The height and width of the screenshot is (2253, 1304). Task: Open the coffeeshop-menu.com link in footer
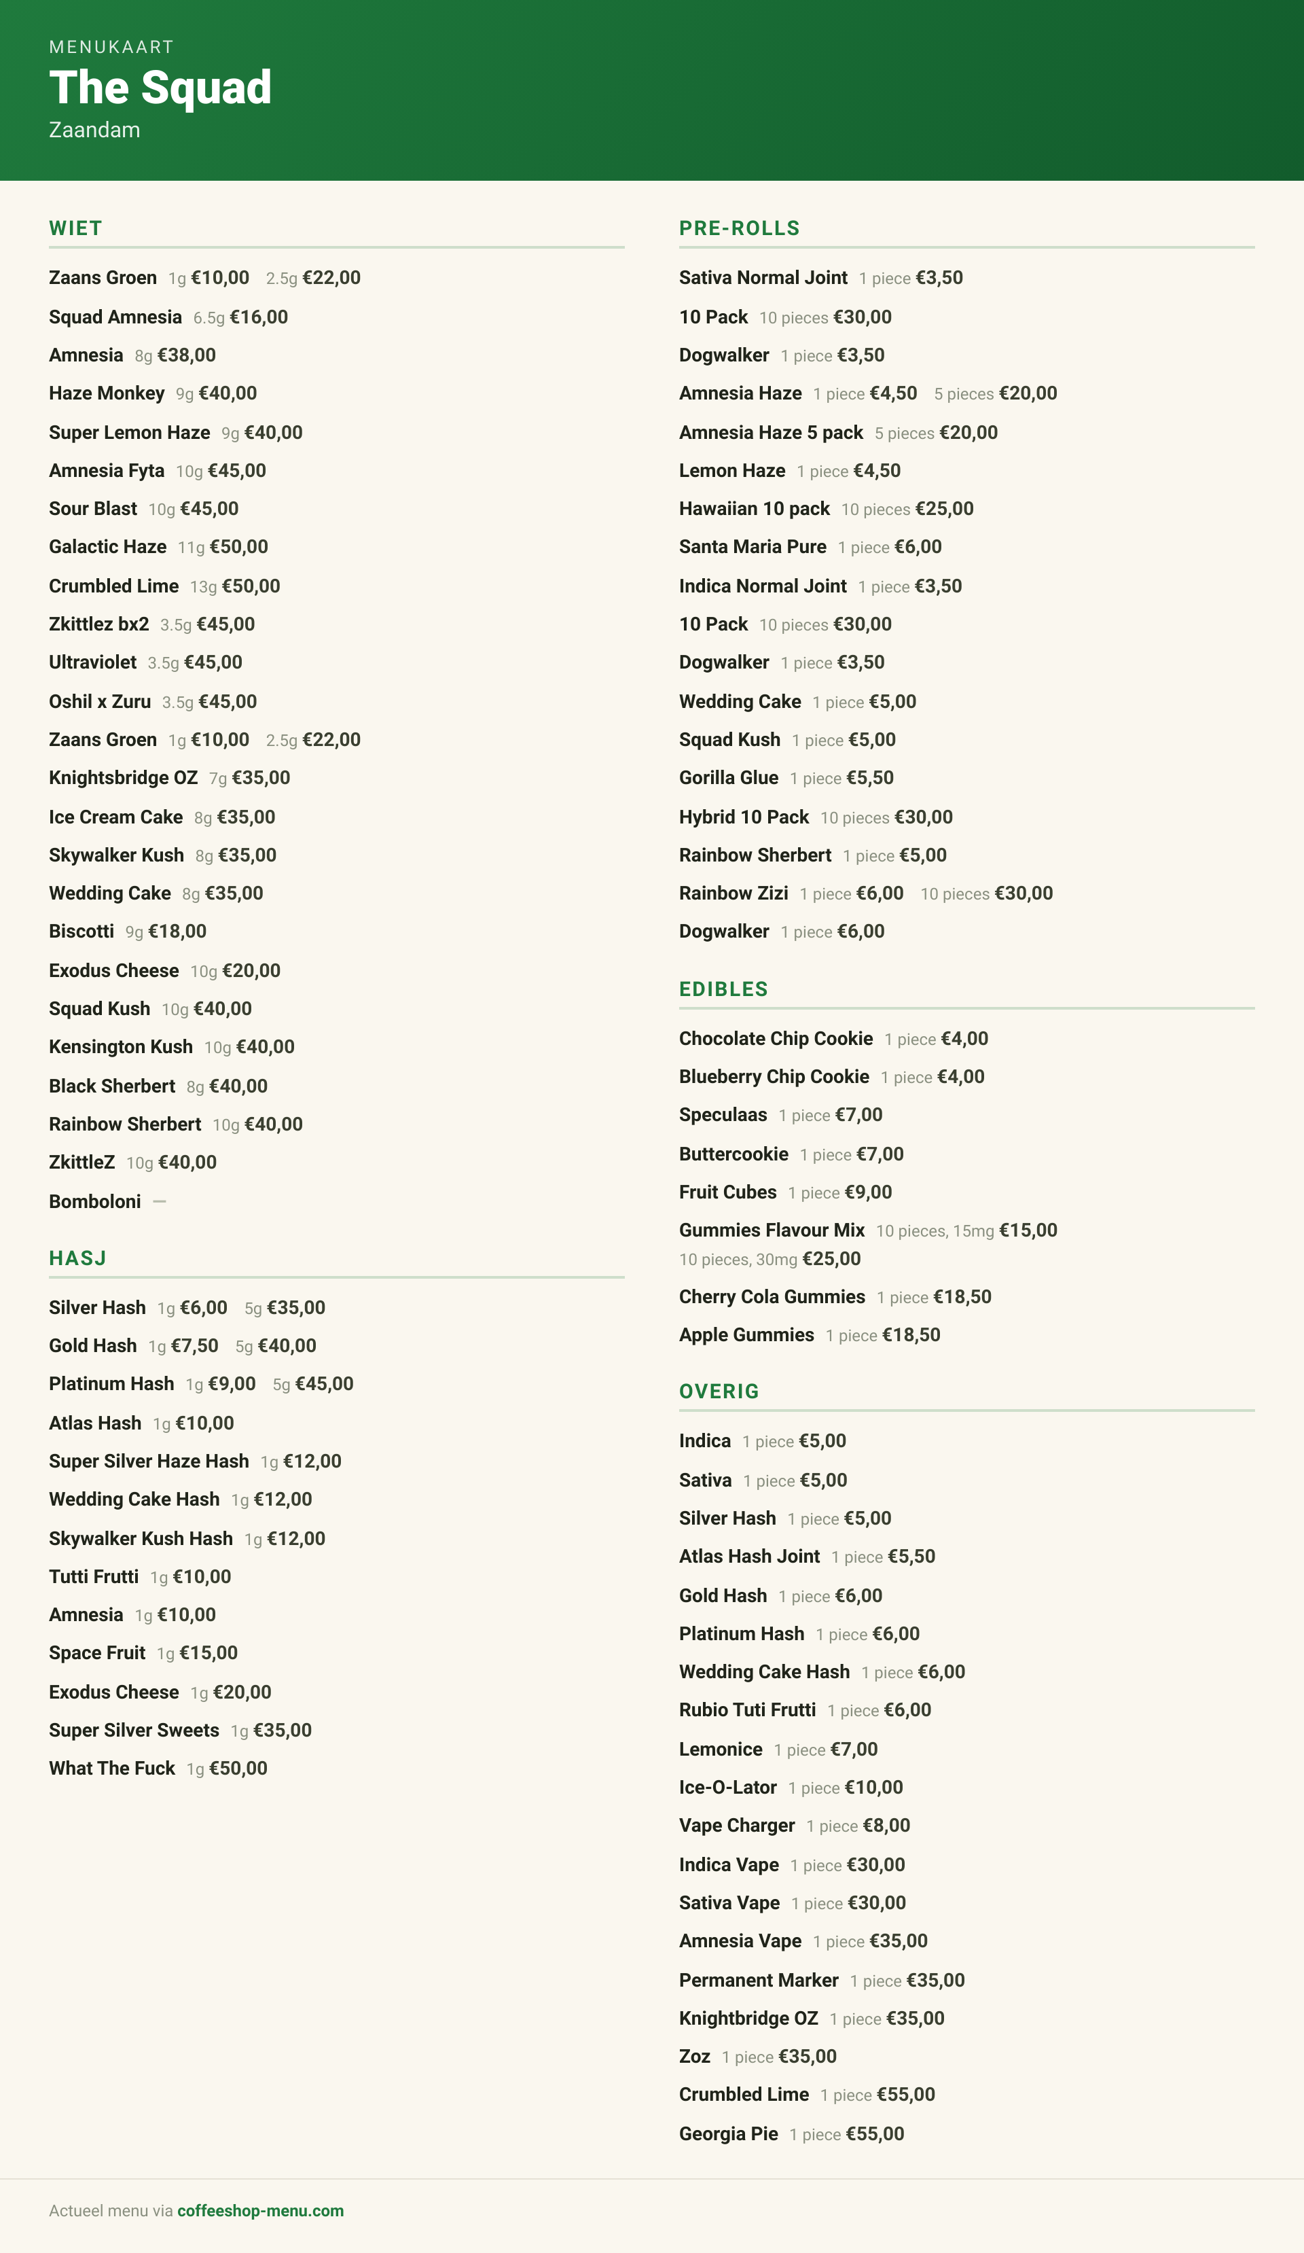tap(260, 2210)
